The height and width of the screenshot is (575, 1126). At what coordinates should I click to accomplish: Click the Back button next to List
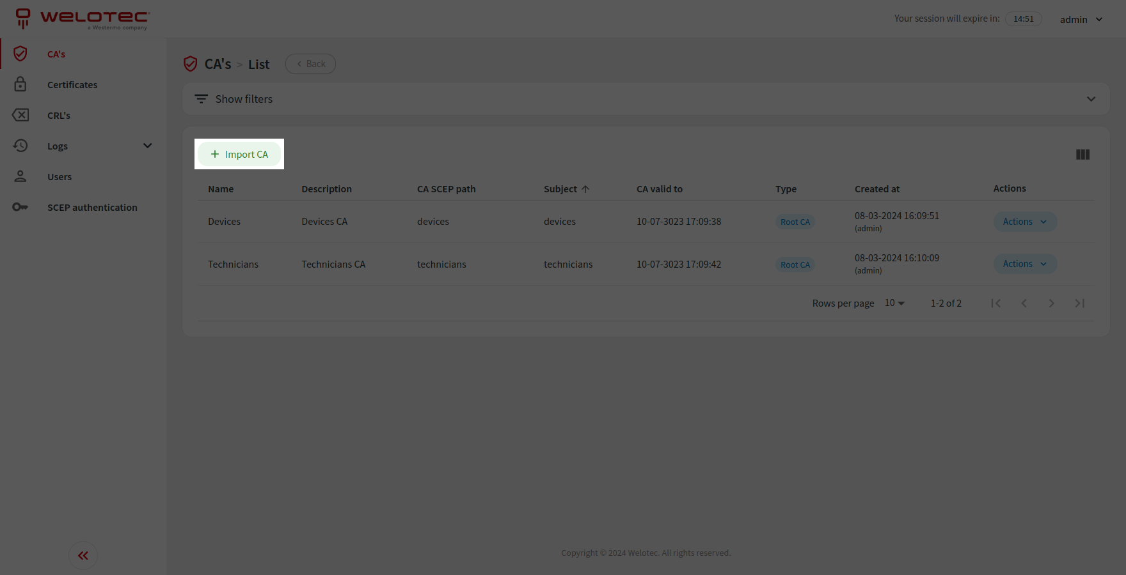310,63
